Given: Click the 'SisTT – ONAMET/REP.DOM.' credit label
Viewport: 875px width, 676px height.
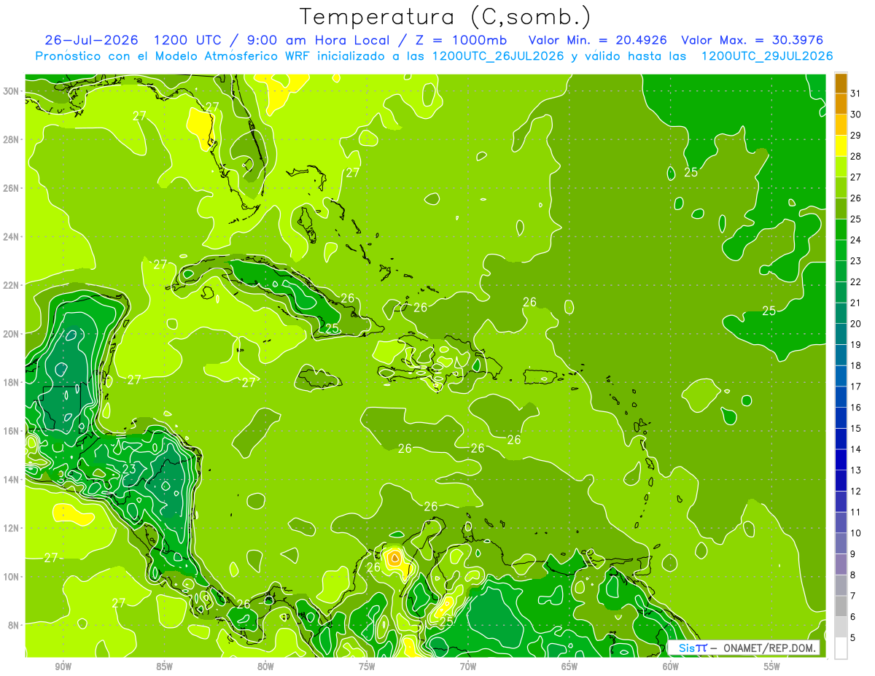Looking at the screenshot, I should [744, 648].
